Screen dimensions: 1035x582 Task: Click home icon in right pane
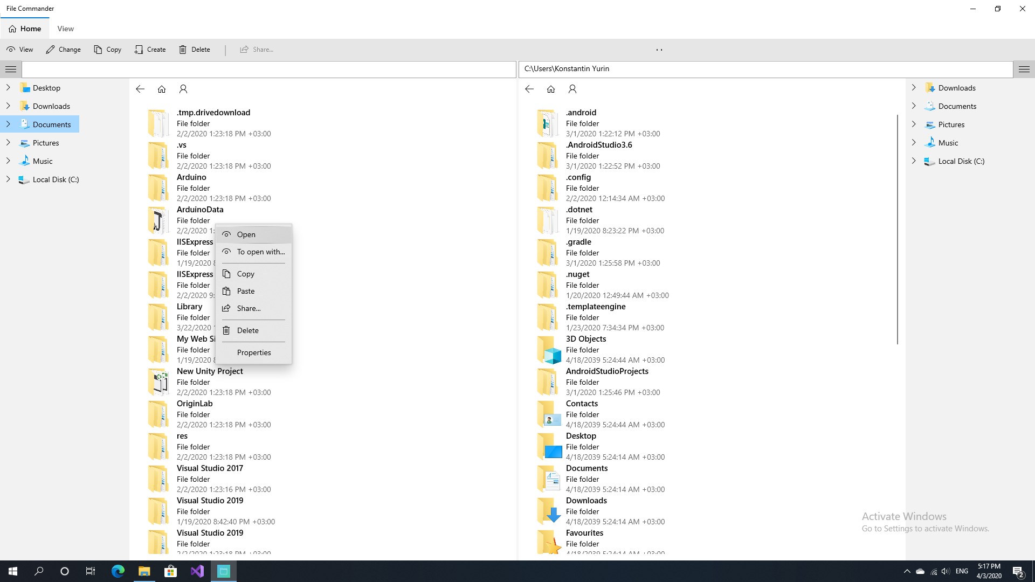tap(550, 89)
